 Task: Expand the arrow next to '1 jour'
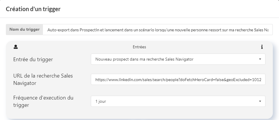point(260,101)
